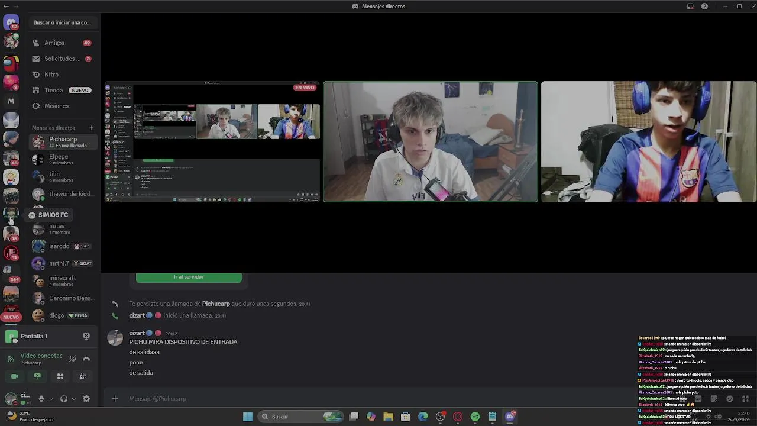Click the taskbar Buscar search box

point(302,417)
